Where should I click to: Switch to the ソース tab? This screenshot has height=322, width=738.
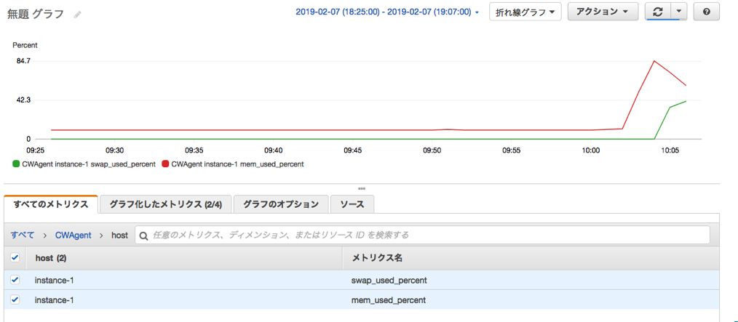coord(352,204)
